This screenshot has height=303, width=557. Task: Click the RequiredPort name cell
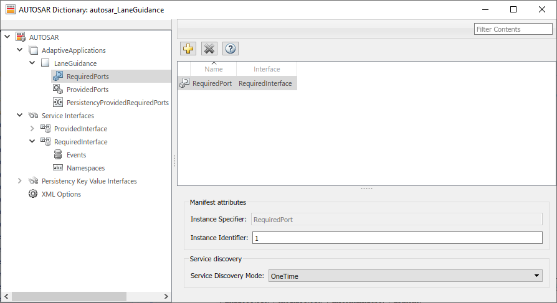click(x=212, y=83)
